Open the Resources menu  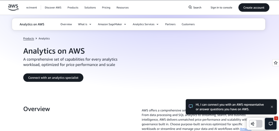tap(122, 7)
